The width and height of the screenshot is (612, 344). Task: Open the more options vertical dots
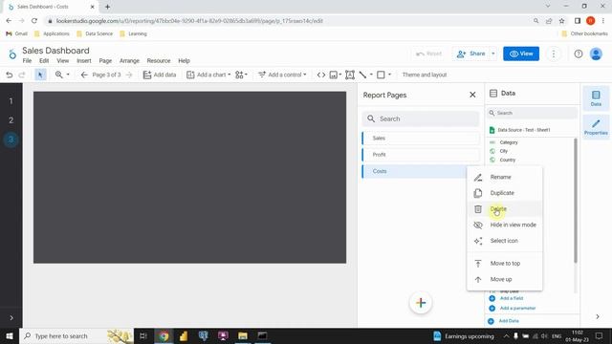[554, 54]
